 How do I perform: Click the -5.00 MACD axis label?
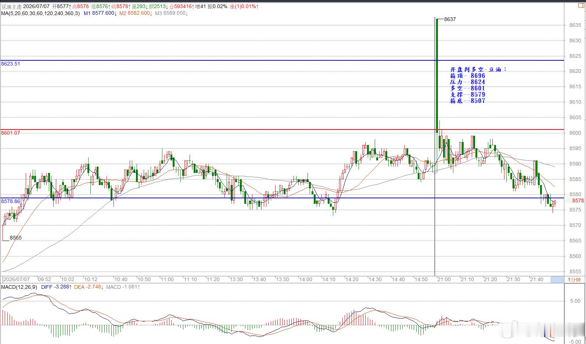[575, 342]
